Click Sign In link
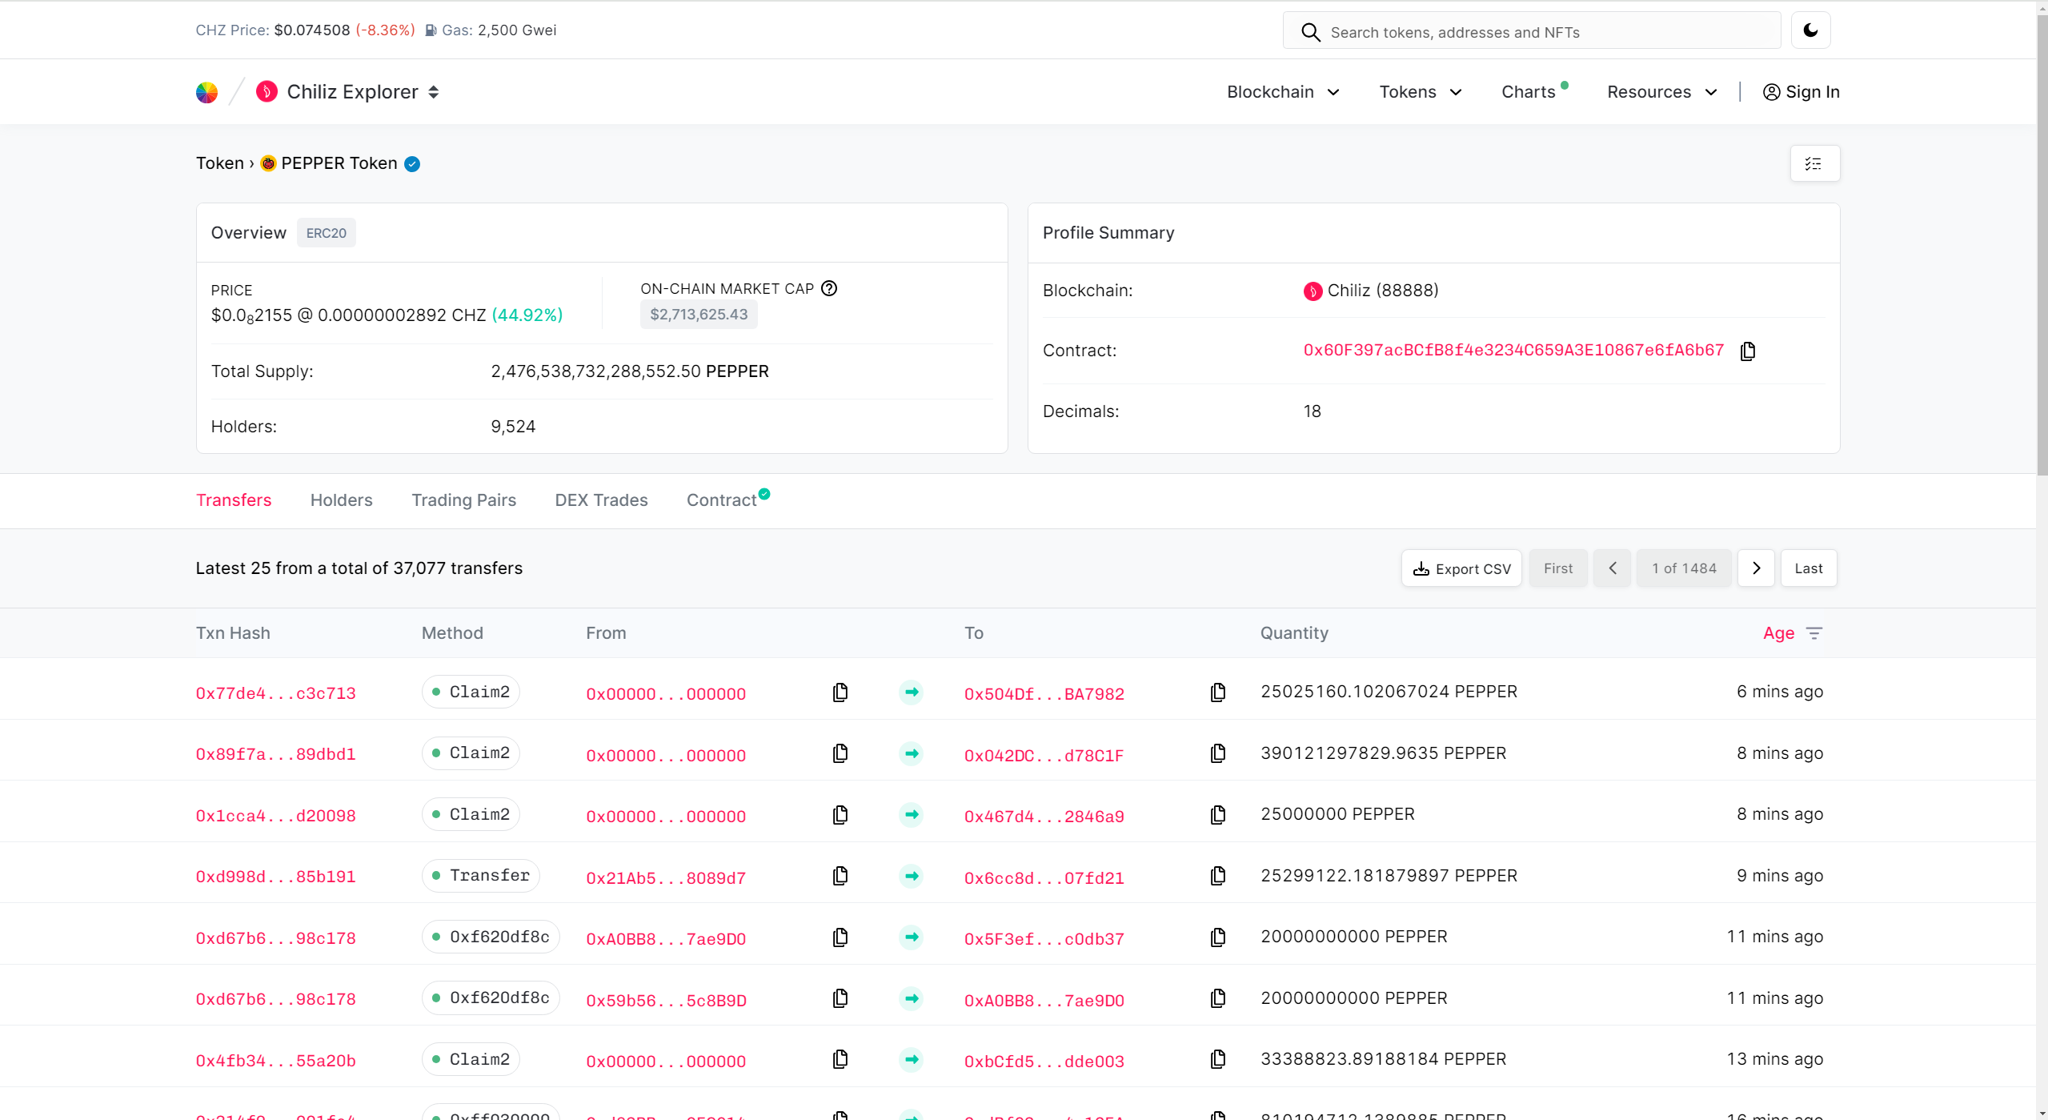 pos(1801,92)
